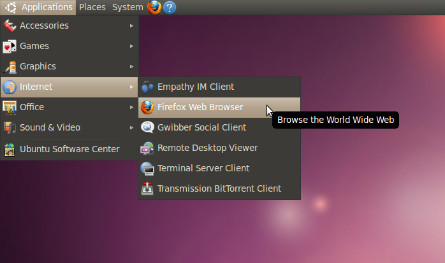Viewport: 445px width, 263px height.
Task: Click the Terminal Server Client icon
Action: [x=147, y=168]
